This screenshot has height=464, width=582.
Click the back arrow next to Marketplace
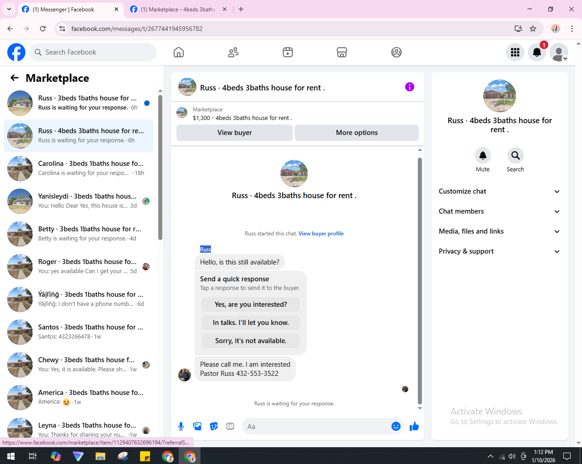tap(15, 78)
